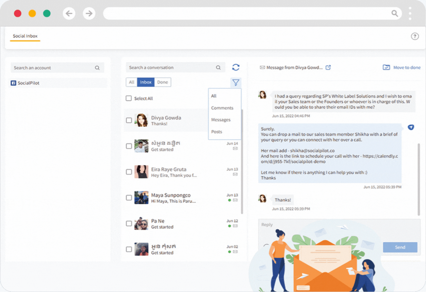Click the search icon in account search
Image resolution: width=426 pixels, height=292 pixels.
point(97,67)
